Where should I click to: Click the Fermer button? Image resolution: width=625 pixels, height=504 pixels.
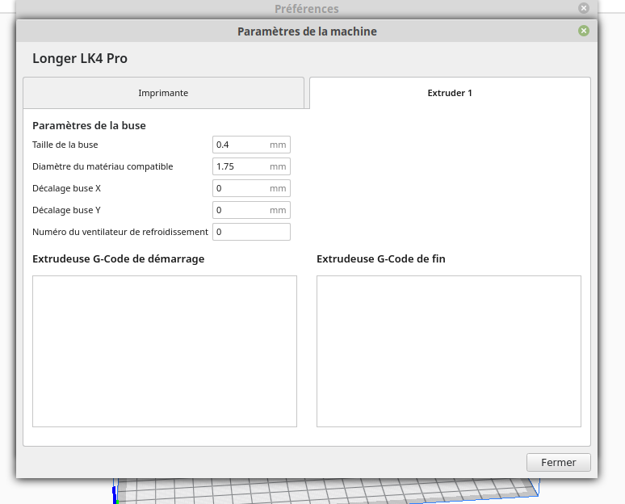(x=559, y=463)
